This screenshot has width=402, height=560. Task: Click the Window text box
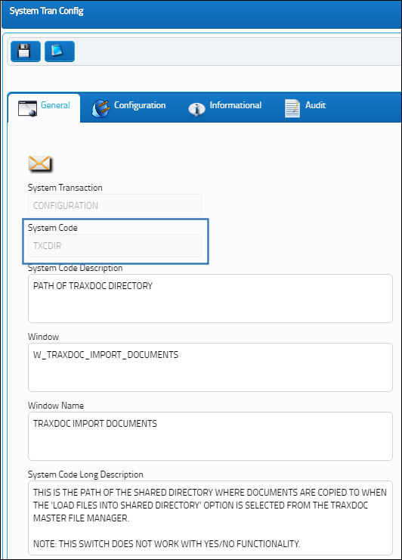[x=210, y=368]
